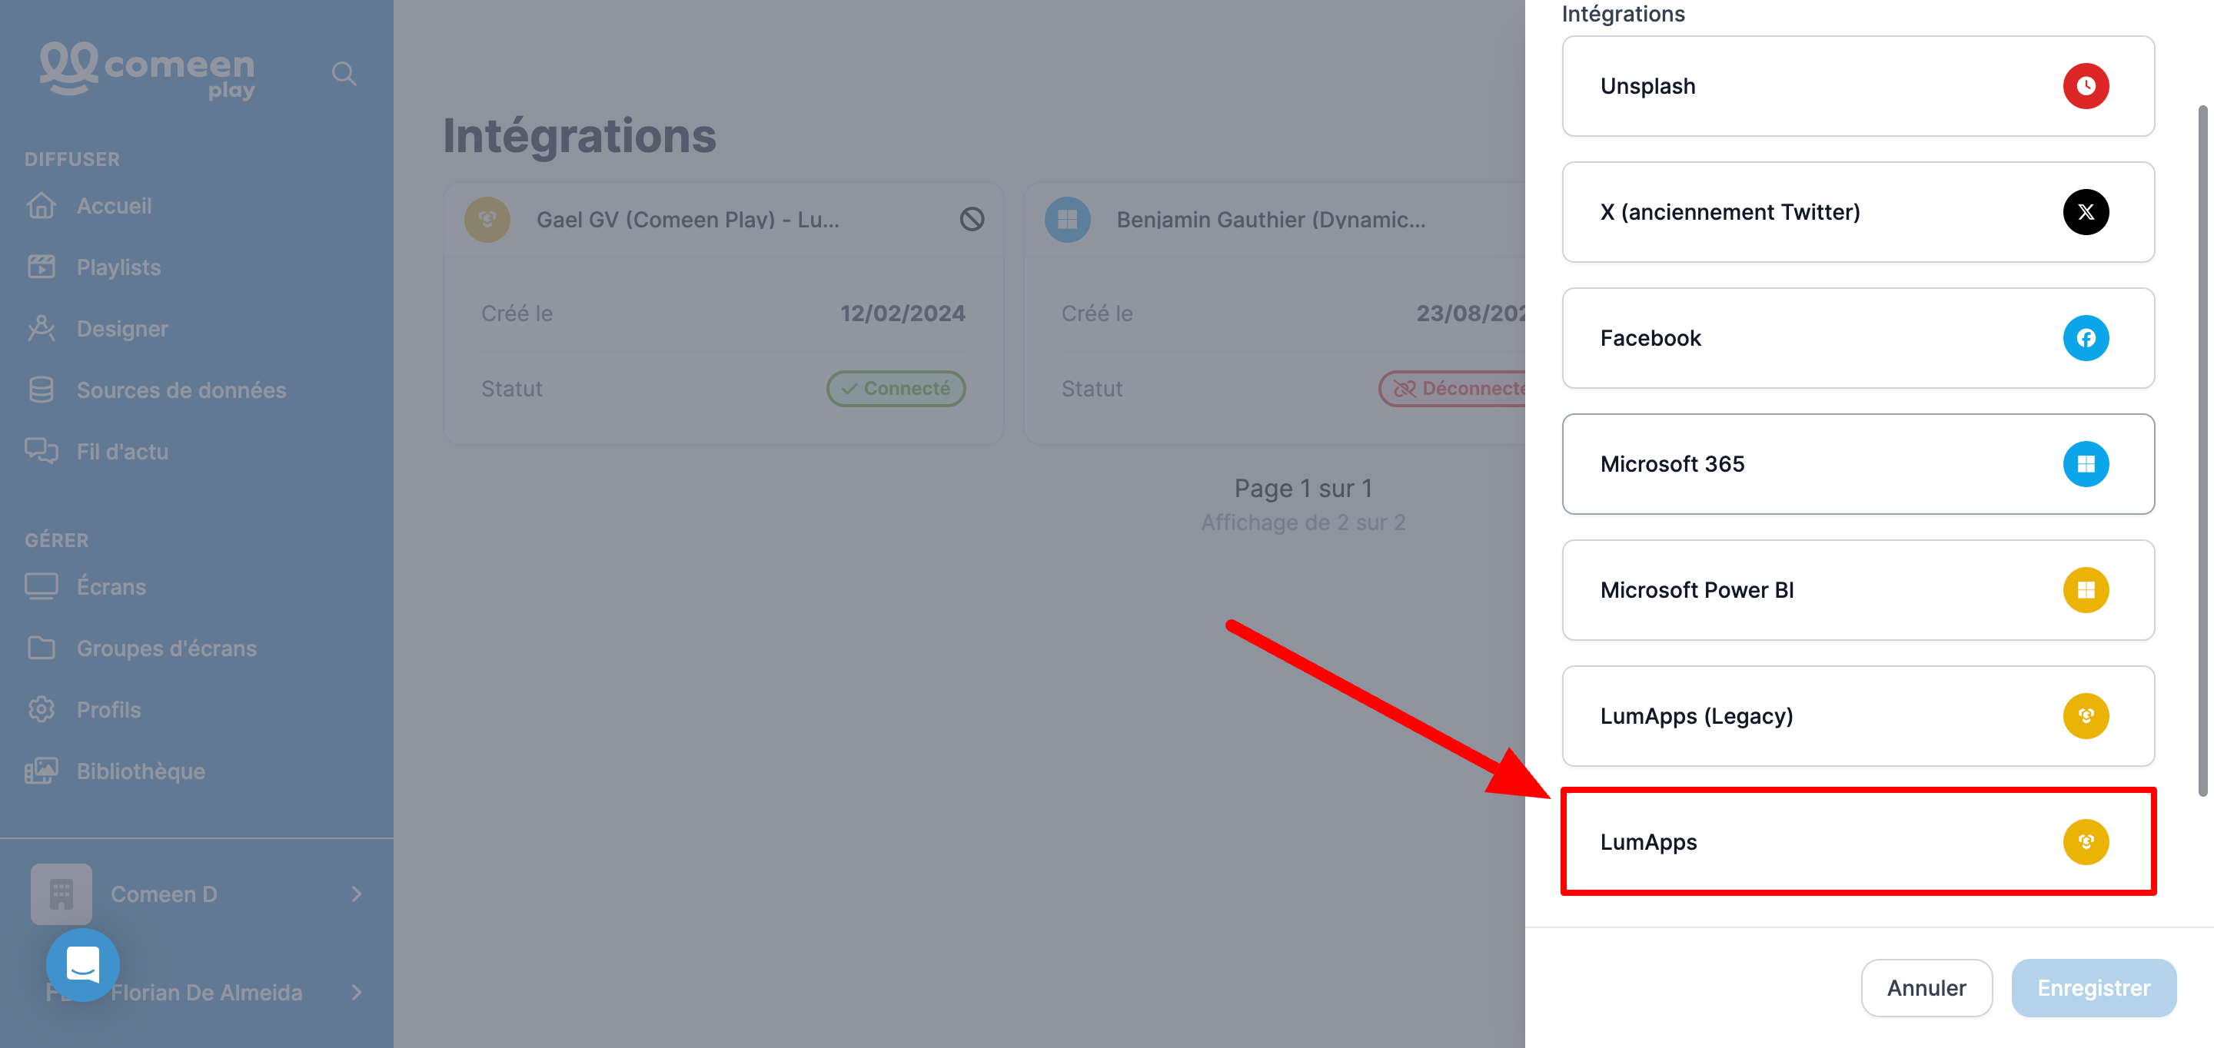Click the Connecté status badge
The height and width of the screenshot is (1048, 2214).
[896, 388]
